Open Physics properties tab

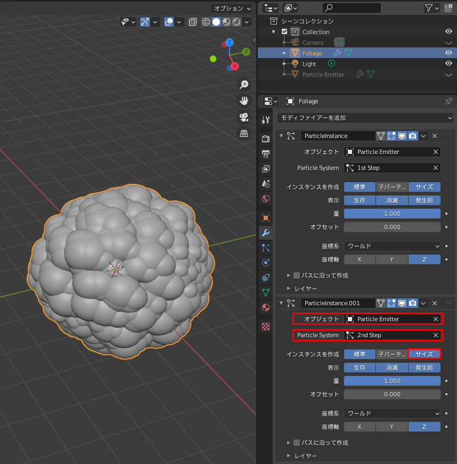266,263
